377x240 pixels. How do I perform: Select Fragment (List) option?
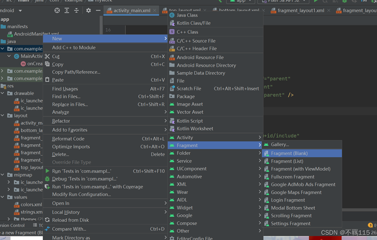point(302,161)
